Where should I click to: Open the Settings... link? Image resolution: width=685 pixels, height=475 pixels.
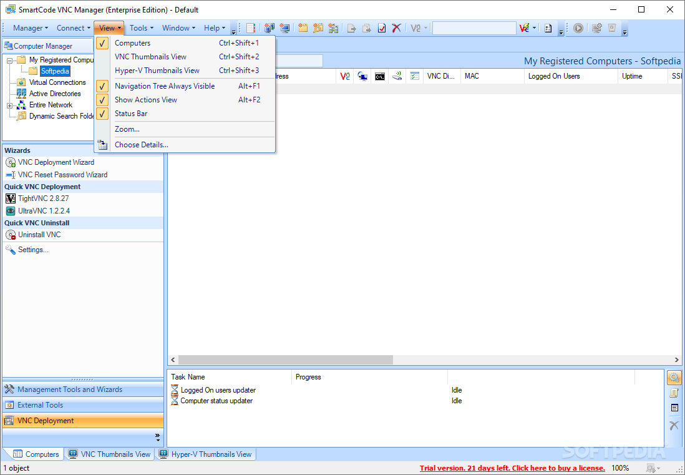(x=27, y=250)
